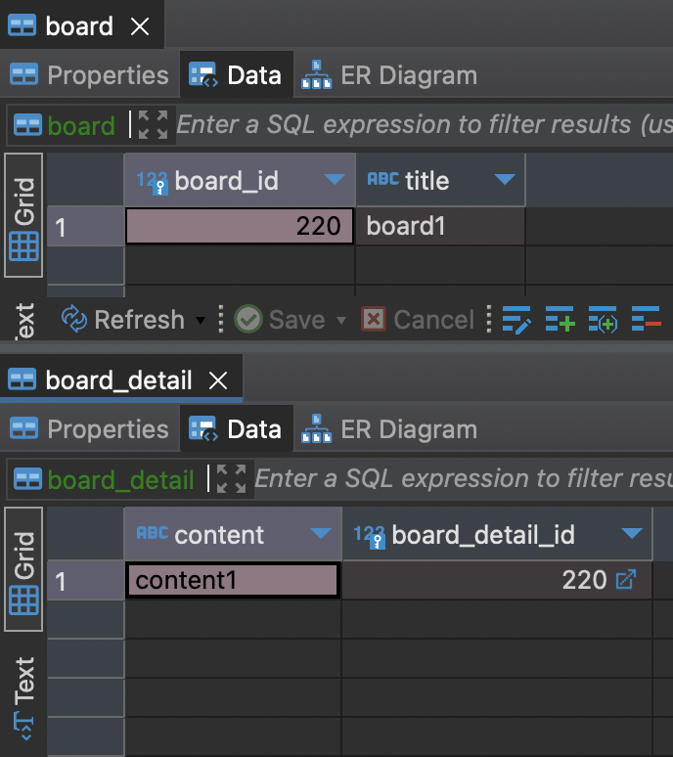This screenshot has height=757, width=673.
Task: Switch board_detail panel to Grid view
Action: point(23,569)
